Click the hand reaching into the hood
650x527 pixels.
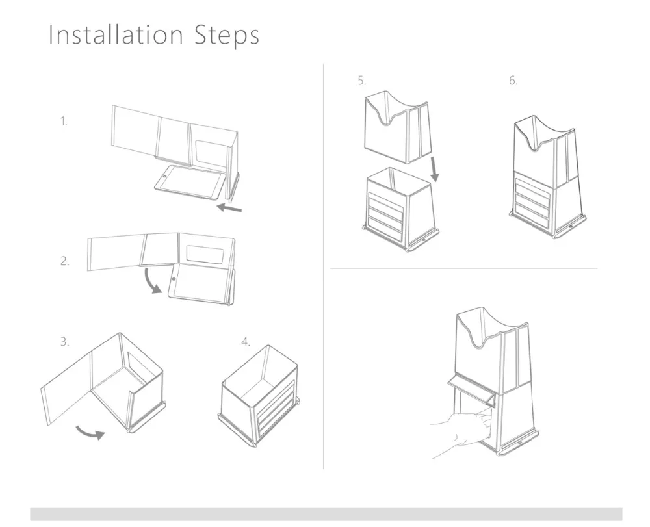pos(461,433)
